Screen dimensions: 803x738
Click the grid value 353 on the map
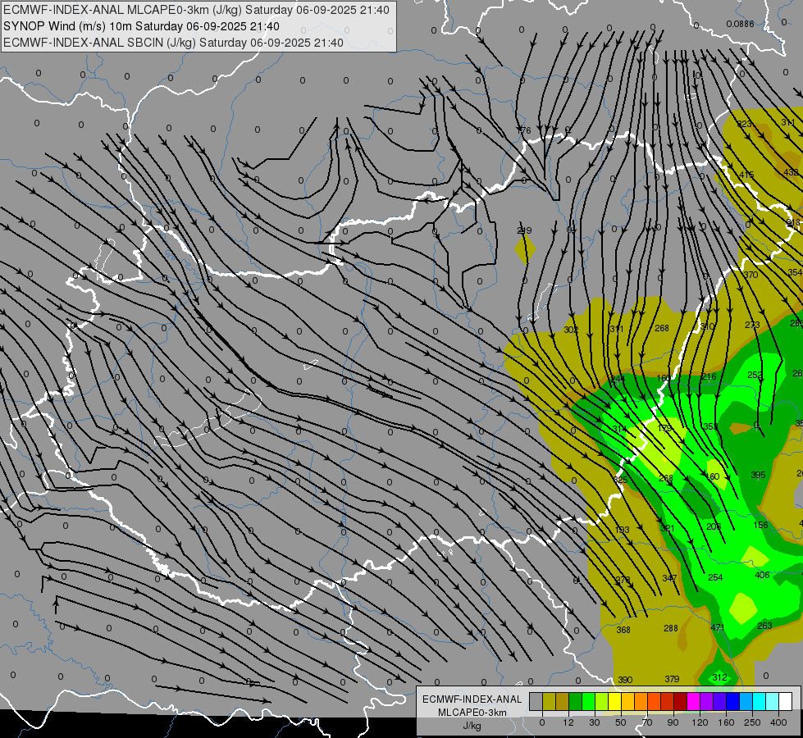(x=710, y=426)
